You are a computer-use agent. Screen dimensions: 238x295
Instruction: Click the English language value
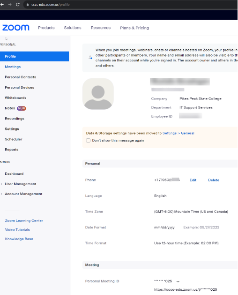click(x=160, y=196)
